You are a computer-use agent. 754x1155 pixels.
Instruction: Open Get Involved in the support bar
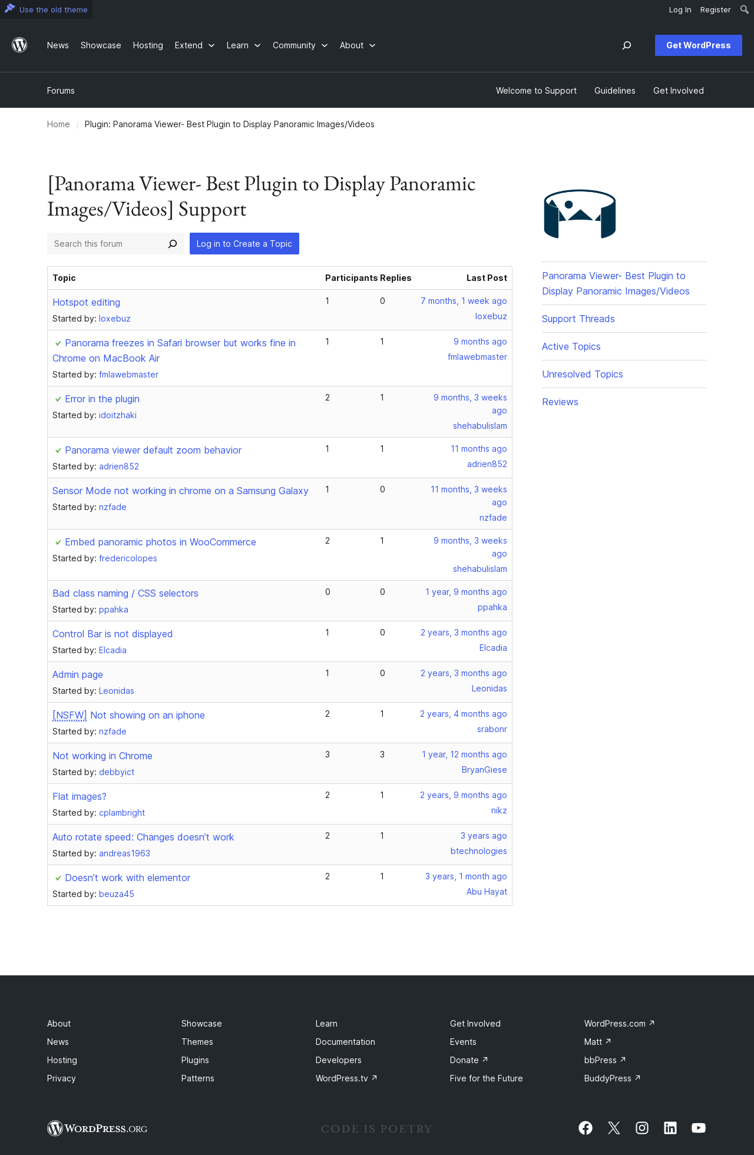pyautogui.click(x=679, y=91)
